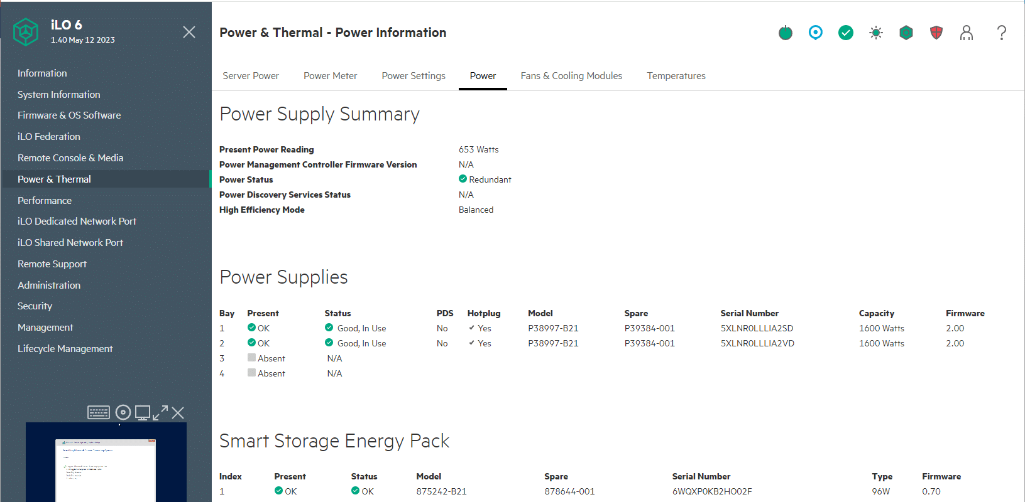1025x502 pixels.
Task: Open the Power Settings tab
Action: [x=414, y=76]
